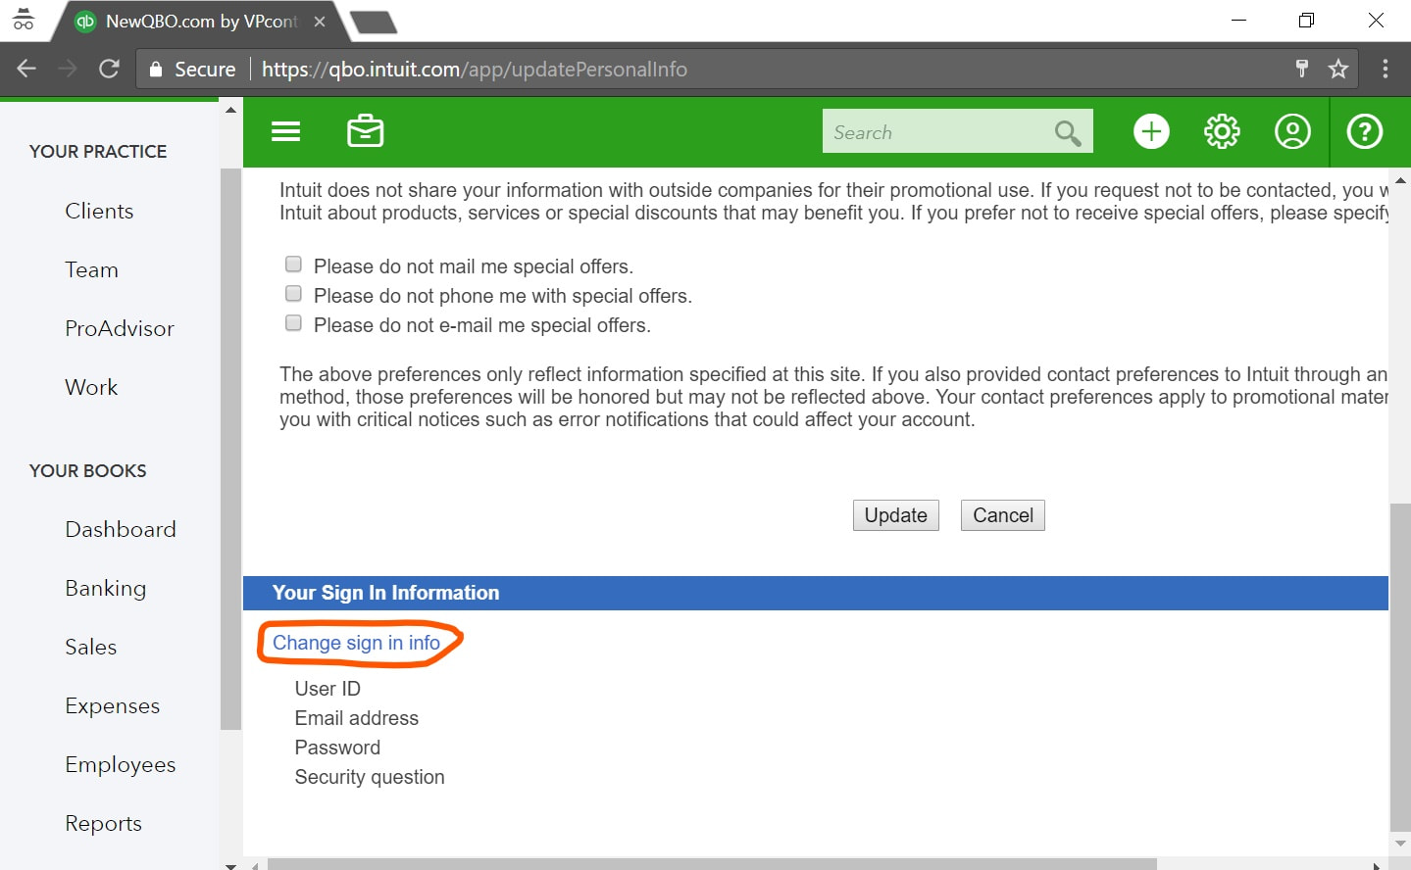Open the user profile icon

click(x=1292, y=131)
